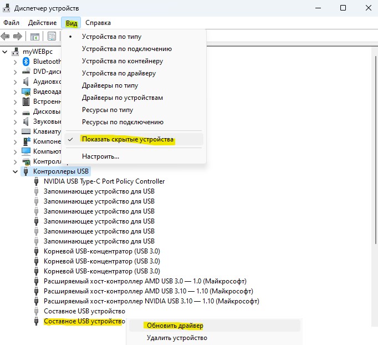Click the myWEBpc computer root icon

15,52
